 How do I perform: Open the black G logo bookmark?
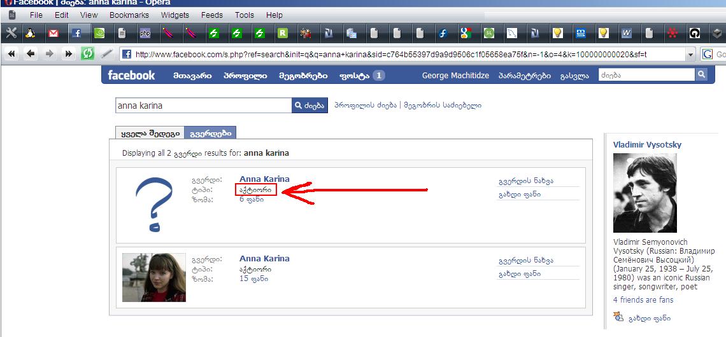695,33
